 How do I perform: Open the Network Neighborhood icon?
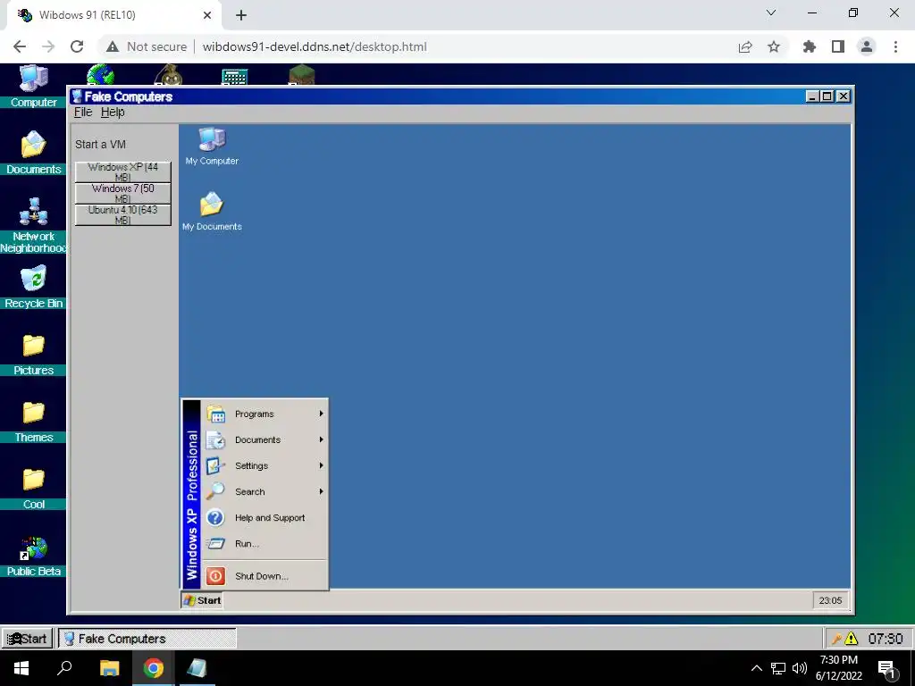point(33,211)
